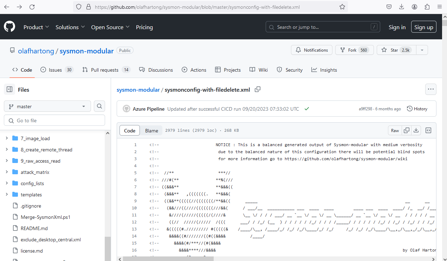The width and height of the screenshot is (447, 261).
Task: Click the Search or jump to field
Action: click(323, 27)
